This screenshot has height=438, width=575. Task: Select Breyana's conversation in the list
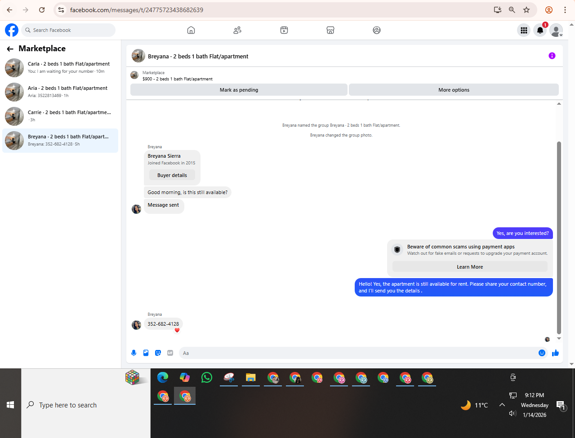(x=60, y=141)
